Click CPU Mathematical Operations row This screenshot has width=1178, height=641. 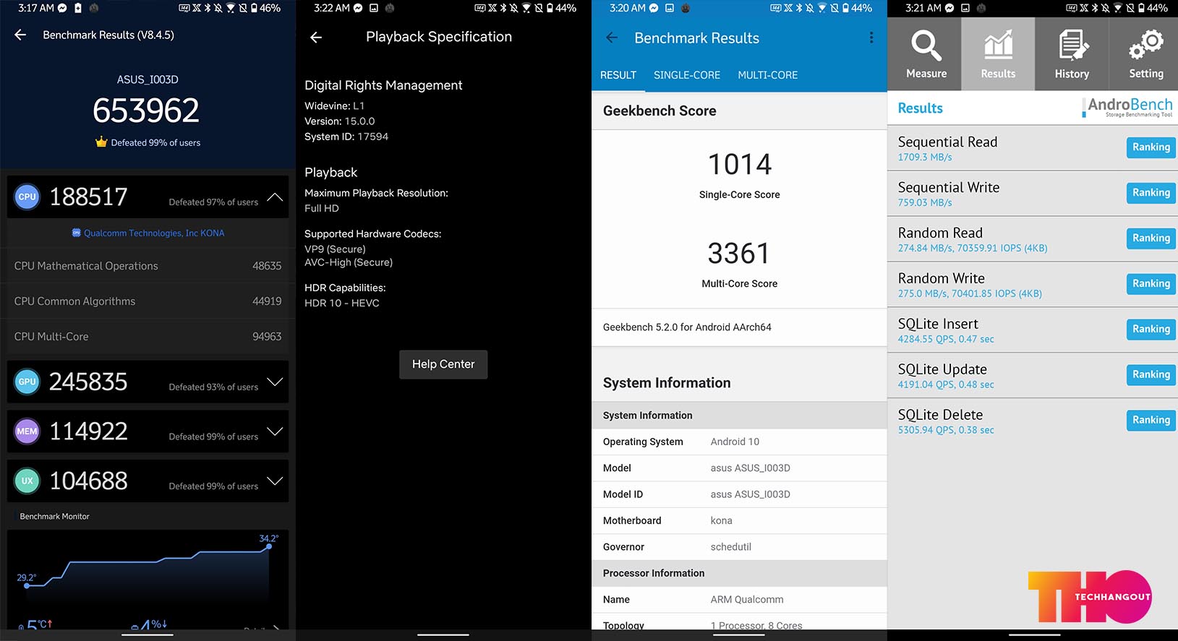click(148, 266)
